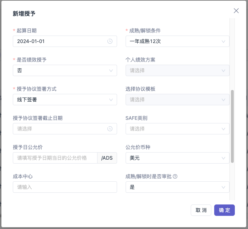Click the chevron arrow in 是否绩效授予 field
248x229 pixels.
click(111, 71)
